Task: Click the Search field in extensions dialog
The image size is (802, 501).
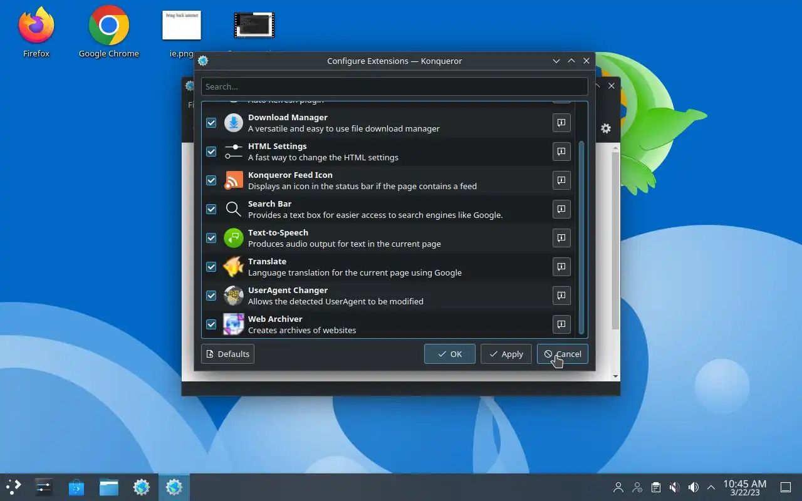Action: [395, 86]
